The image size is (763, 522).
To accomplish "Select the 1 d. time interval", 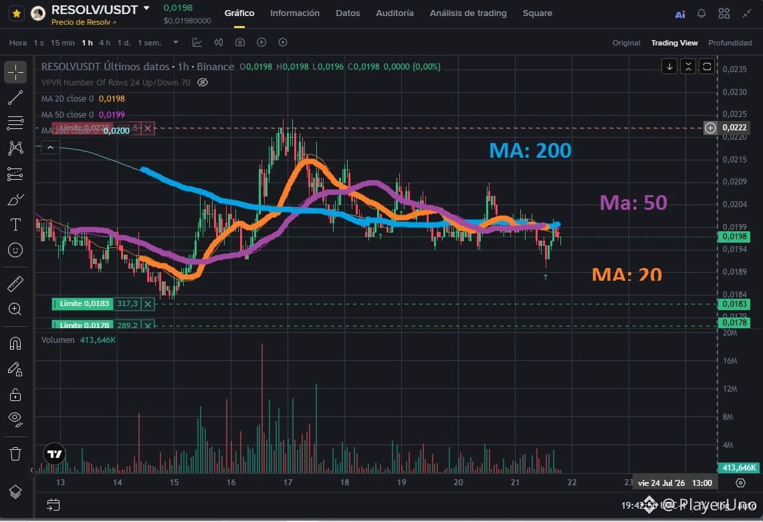I will click(x=124, y=43).
